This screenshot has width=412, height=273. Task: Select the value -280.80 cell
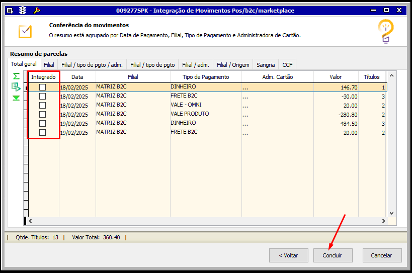pos(336,115)
